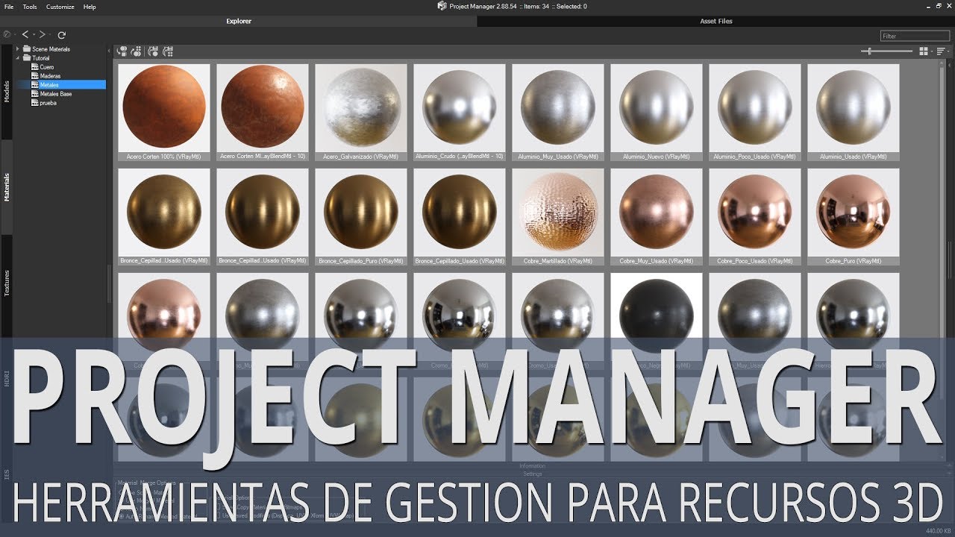Viewport: 955px width, 537px height.
Task: Open the Help menu
Action: point(90,6)
